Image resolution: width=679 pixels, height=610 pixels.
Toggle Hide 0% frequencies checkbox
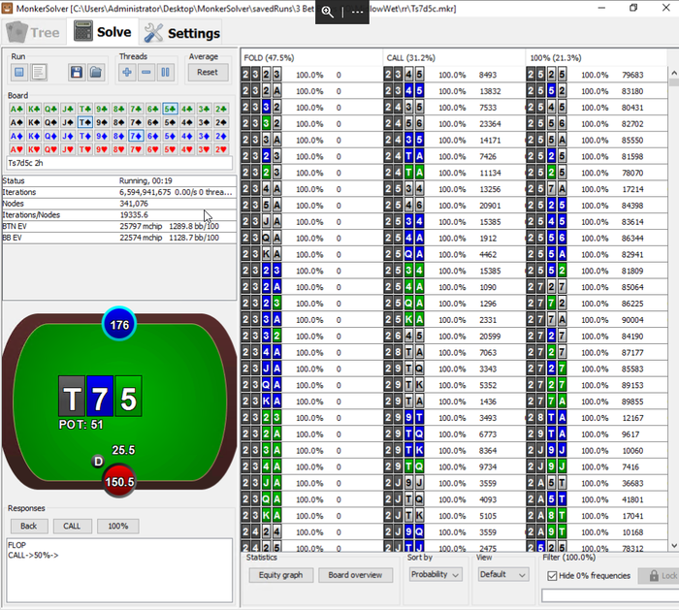click(x=552, y=576)
